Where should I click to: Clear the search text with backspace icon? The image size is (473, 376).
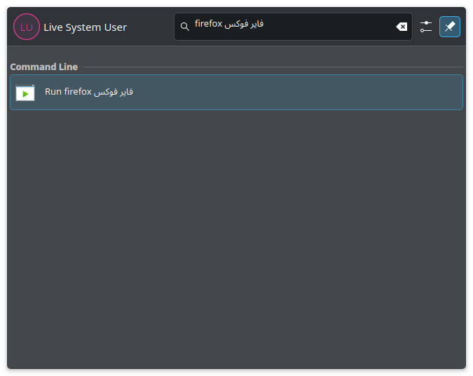pos(402,27)
